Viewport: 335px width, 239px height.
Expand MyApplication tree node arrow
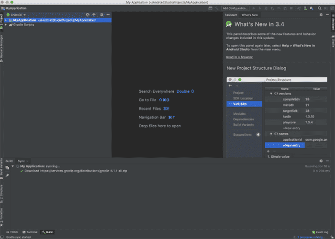(6, 20)
